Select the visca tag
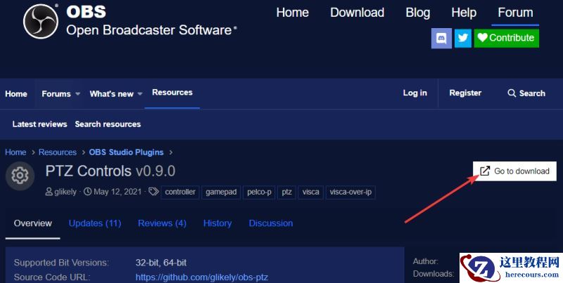This screenshot has height=283, width=563. point(310,192)
